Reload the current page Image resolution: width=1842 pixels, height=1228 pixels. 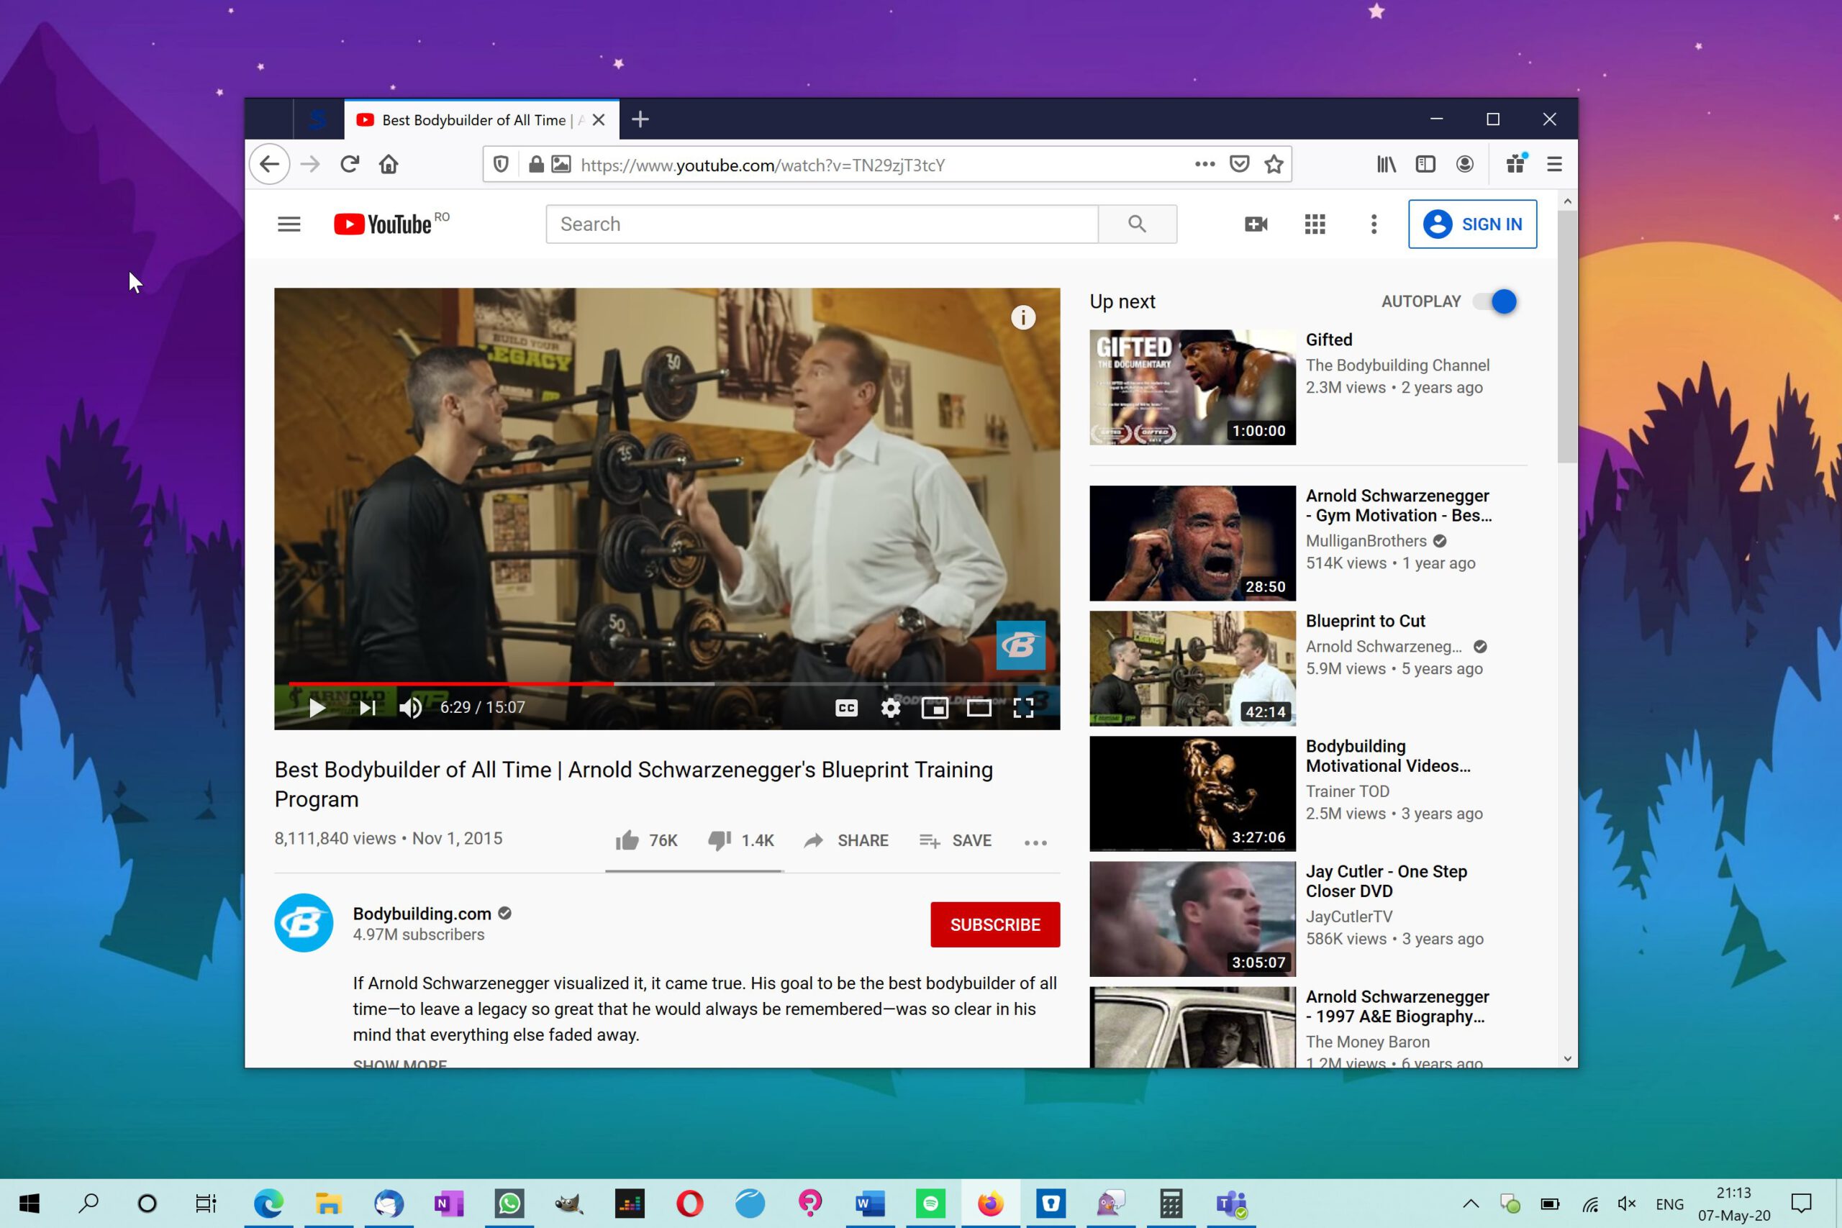[x=349, y=165]
